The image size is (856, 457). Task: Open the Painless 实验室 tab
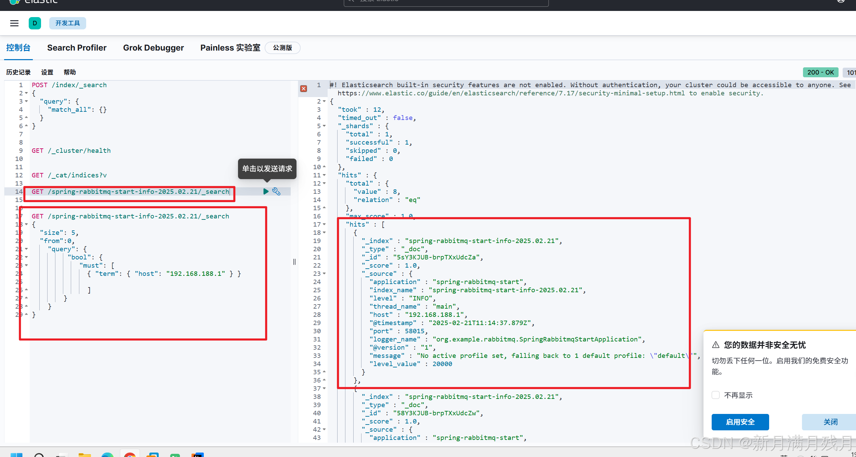point(230,48)
